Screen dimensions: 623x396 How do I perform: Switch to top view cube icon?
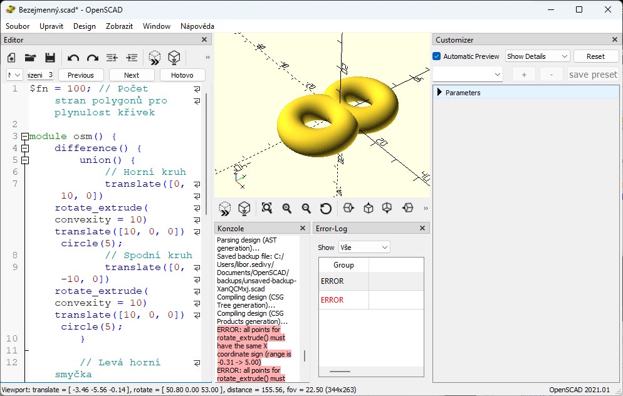[x=369, y=208]
